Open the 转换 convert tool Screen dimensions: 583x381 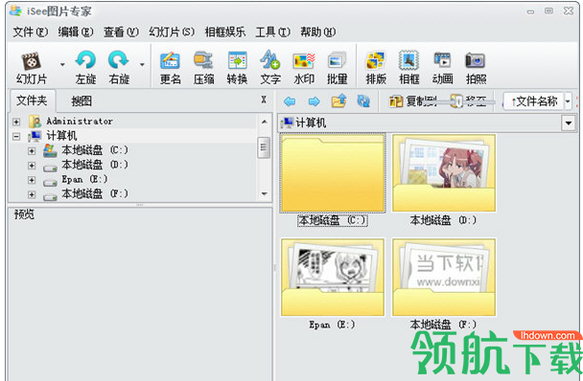(x=237, y=68)
